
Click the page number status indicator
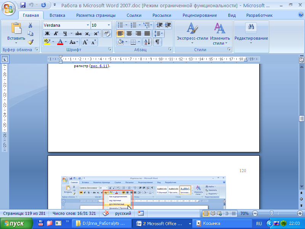[24, 213]
